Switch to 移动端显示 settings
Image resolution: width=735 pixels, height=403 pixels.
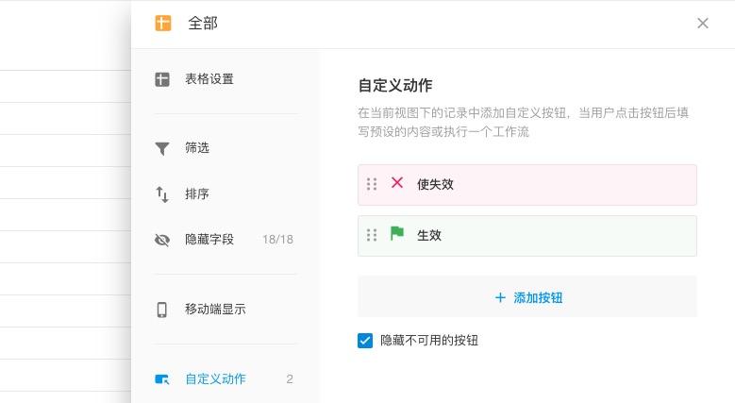[x=215, y=310]
